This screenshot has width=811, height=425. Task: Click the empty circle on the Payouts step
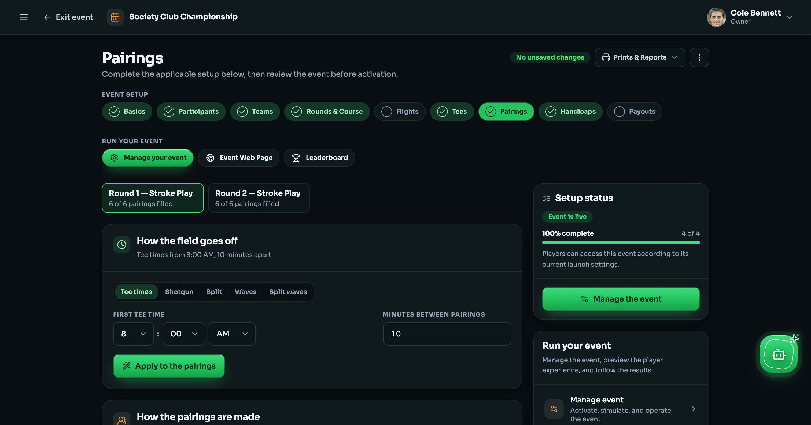(x=619, y=112)
